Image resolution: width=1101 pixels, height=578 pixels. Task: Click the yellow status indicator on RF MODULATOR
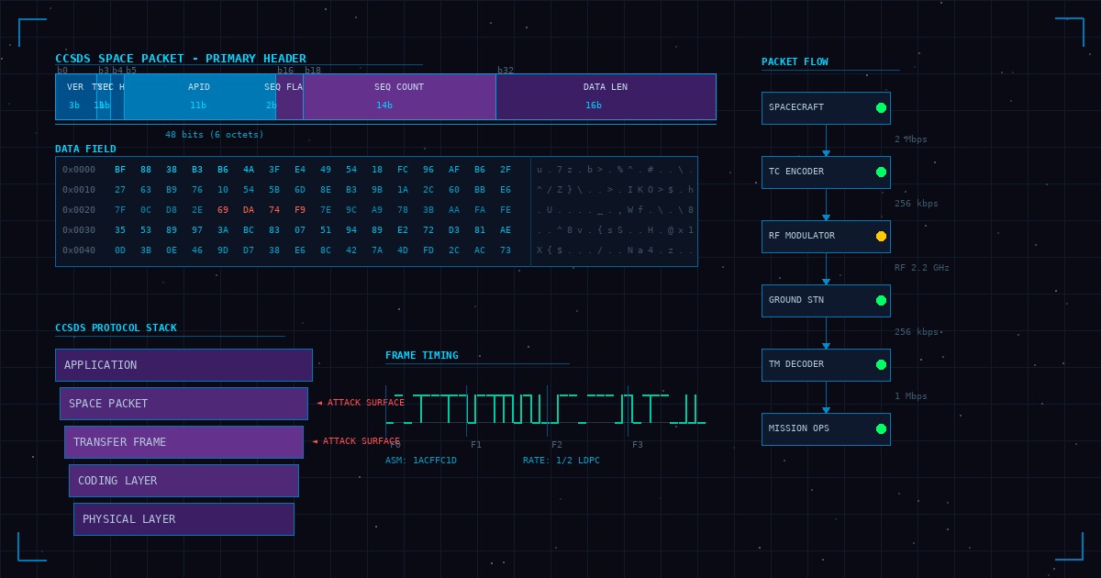click(881, 237)
